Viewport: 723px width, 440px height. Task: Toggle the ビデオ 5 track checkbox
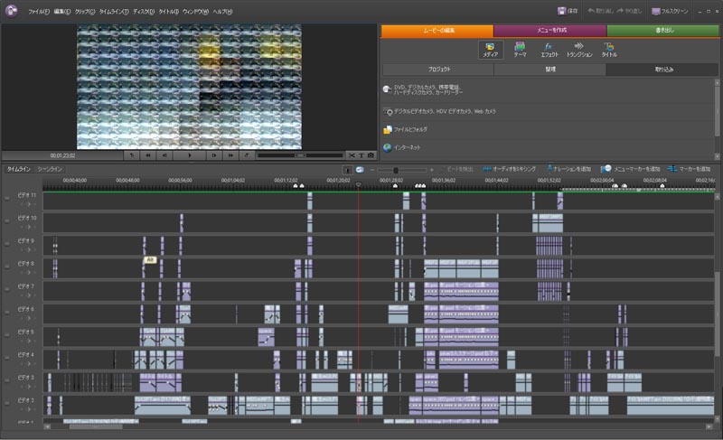tap(6, 332)
